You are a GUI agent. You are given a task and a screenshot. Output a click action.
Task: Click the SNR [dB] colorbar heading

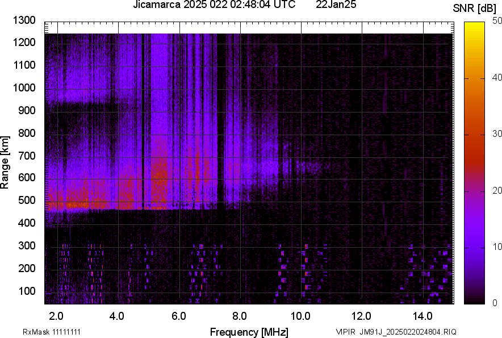(x=475, y=8)
